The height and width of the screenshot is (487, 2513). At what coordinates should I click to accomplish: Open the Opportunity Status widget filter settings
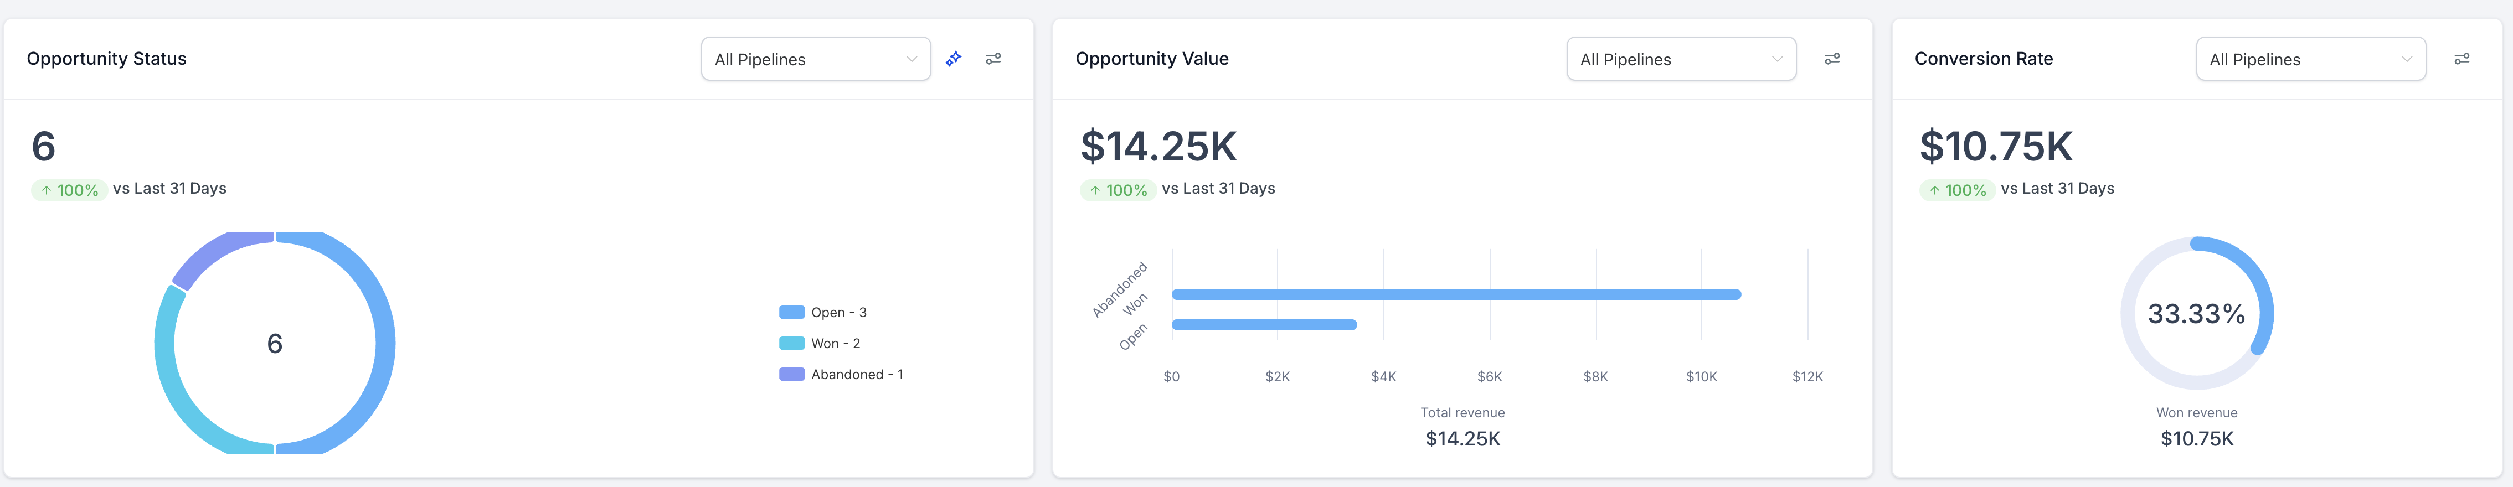point(993,59)
